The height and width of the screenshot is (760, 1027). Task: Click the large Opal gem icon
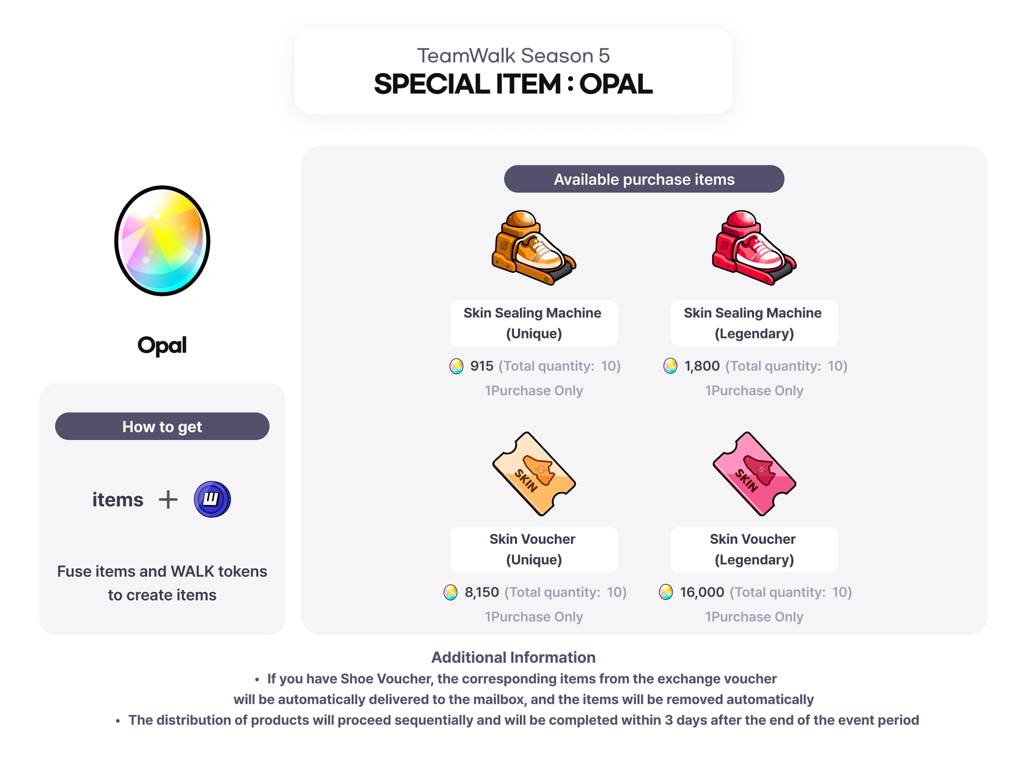[162, 241]
